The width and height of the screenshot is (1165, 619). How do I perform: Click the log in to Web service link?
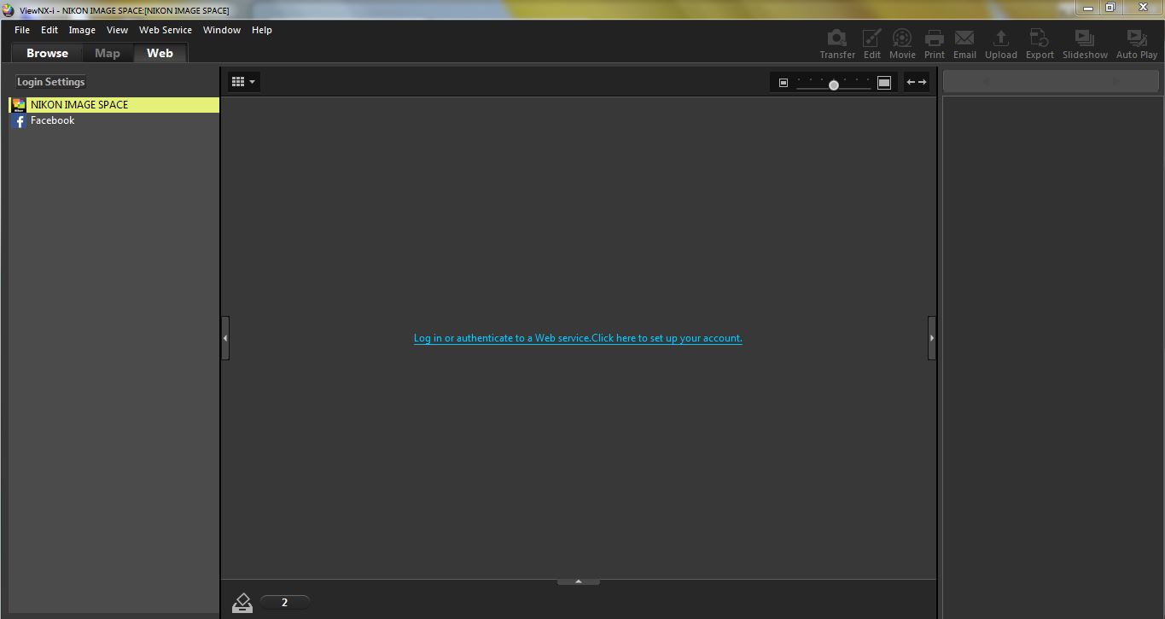point(578,338)
